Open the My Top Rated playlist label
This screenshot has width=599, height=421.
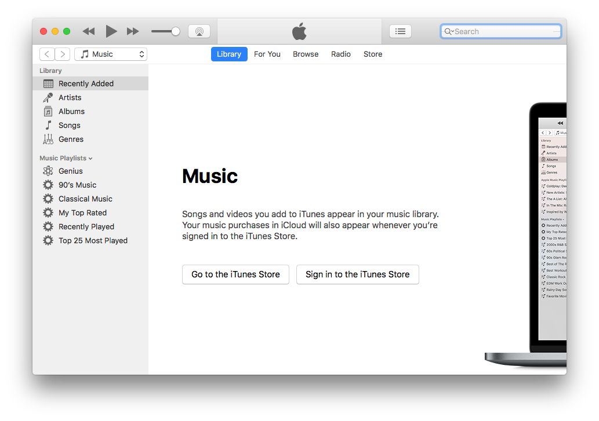[82, 213]
